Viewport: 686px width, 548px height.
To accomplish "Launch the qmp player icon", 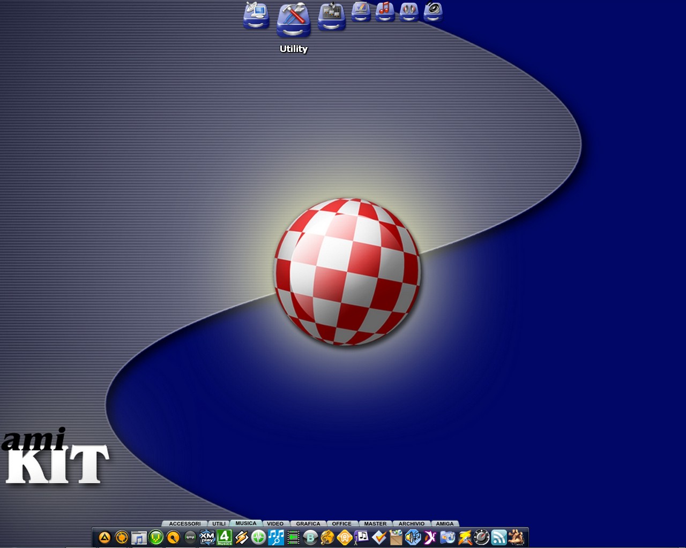I will coord(190,537).
